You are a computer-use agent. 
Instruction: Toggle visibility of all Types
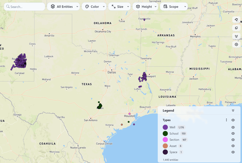pos(233,120)
